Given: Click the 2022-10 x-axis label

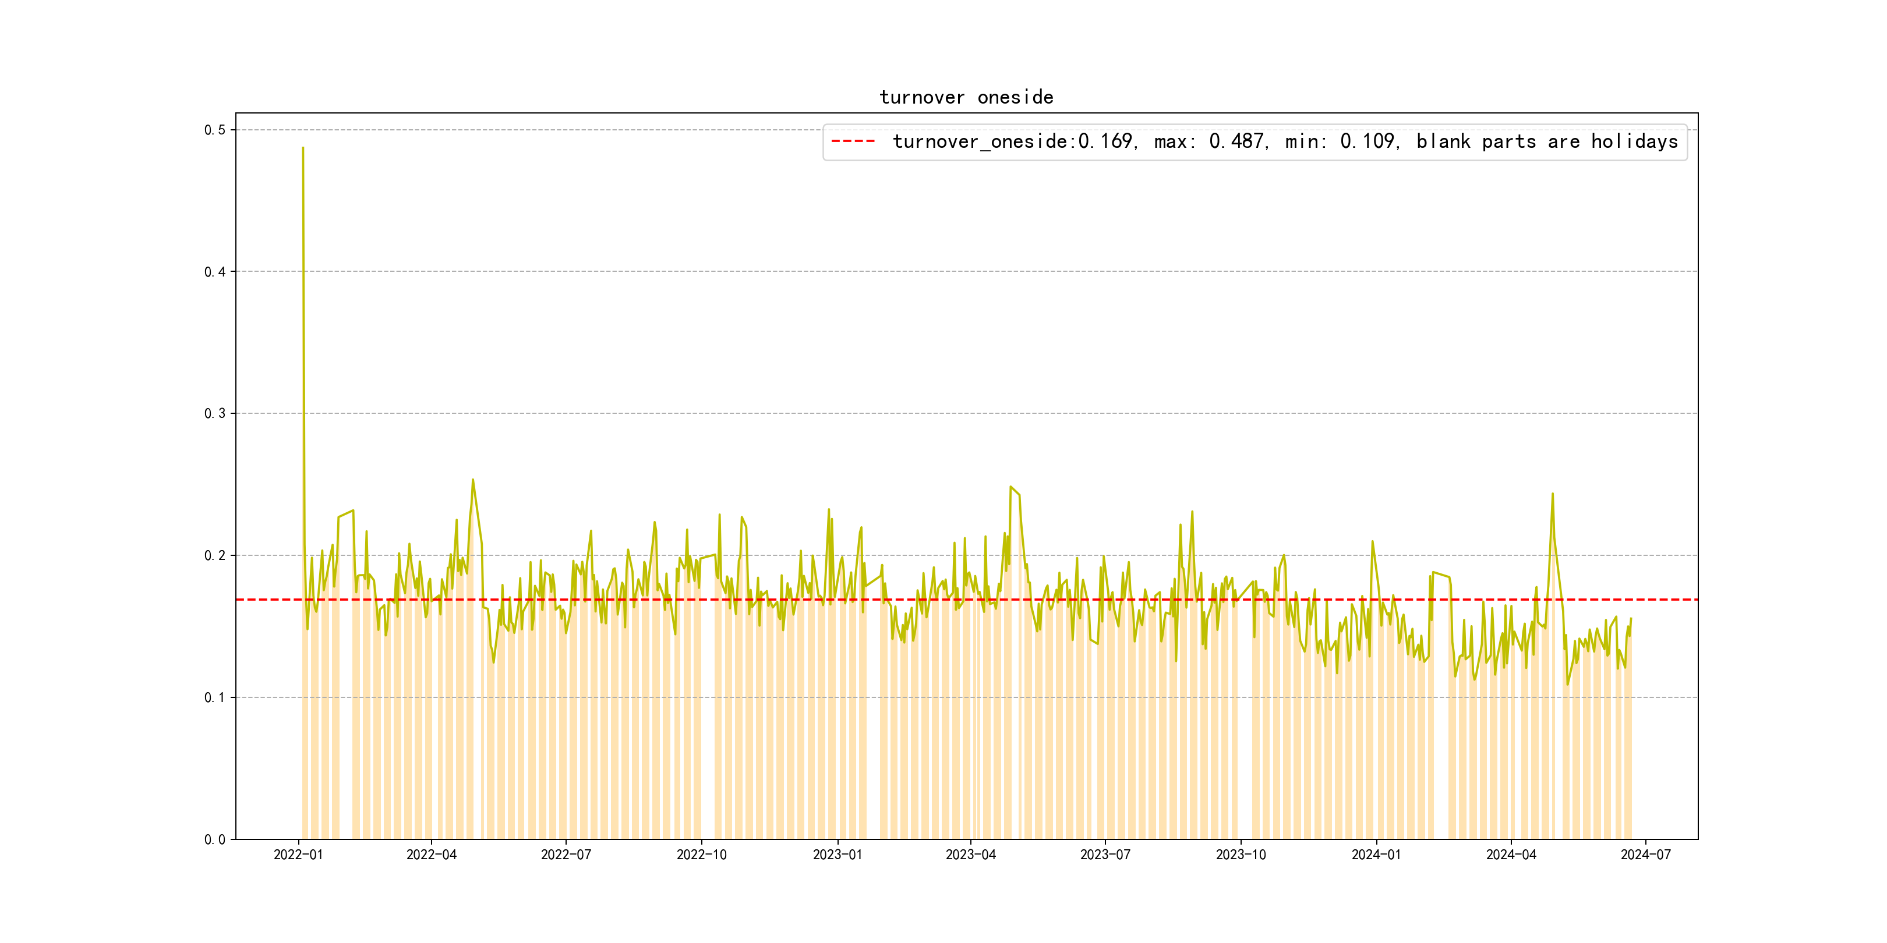Looking at the screenshot, I should coord(701,855).
